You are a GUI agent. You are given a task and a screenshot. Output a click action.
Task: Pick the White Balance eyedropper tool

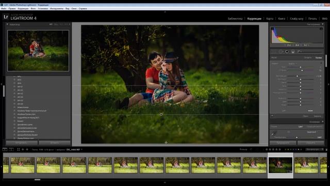(274, 133)
